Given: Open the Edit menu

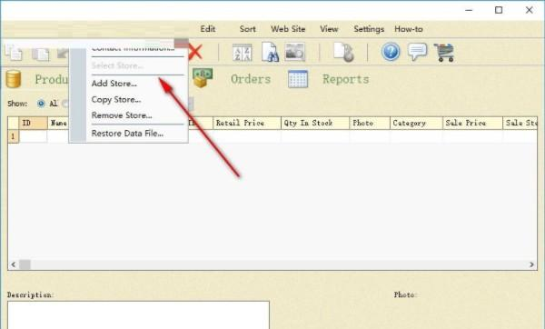Looking at the screenshot, I should [208, 29].
